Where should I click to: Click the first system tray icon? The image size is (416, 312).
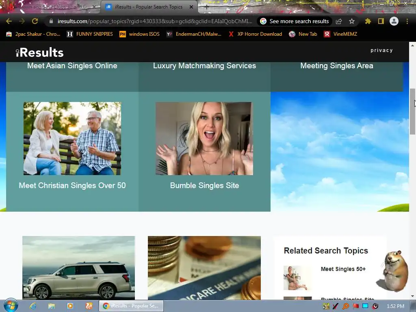[x=326, y=306]
